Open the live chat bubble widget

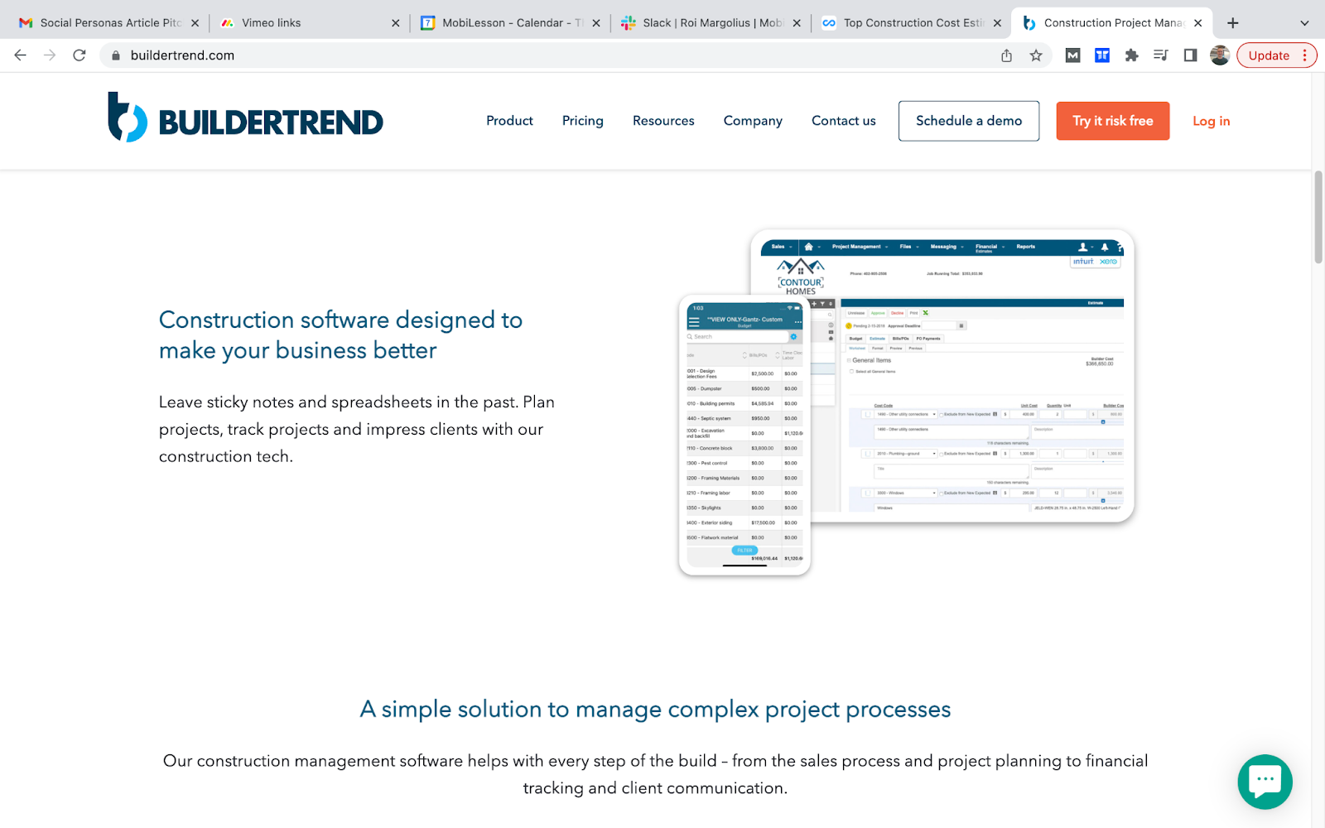pos(1265,782)
